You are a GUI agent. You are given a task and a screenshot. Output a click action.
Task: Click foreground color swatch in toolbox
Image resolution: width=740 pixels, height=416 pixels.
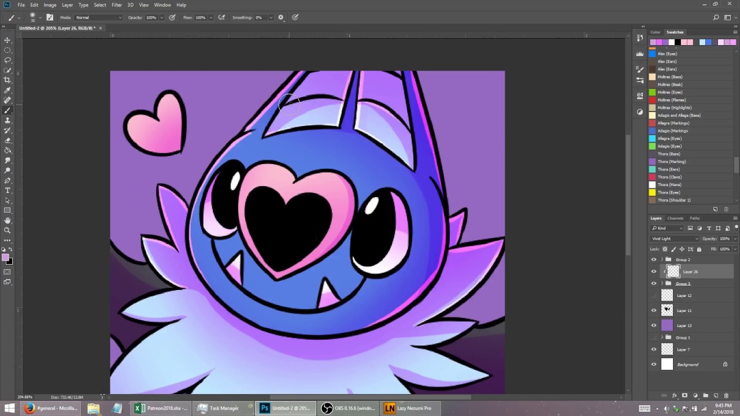pyautogui.click(x=5, y=258)
